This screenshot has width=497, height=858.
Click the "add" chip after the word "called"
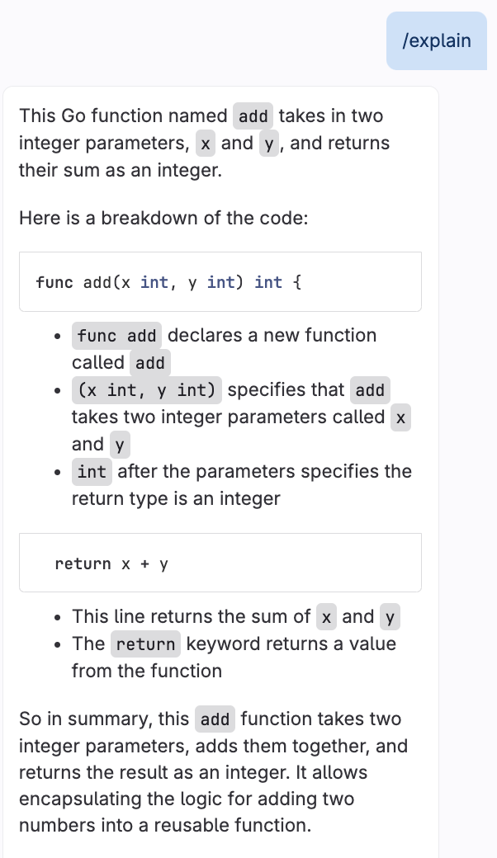150,363
